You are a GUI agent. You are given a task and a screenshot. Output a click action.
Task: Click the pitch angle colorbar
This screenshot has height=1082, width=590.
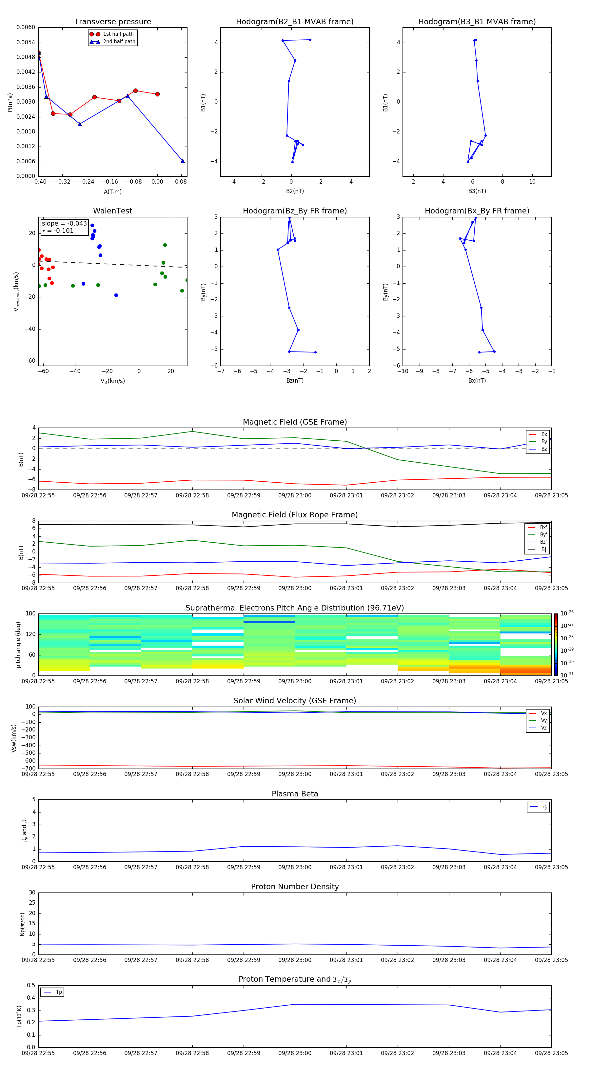[556, 644]
